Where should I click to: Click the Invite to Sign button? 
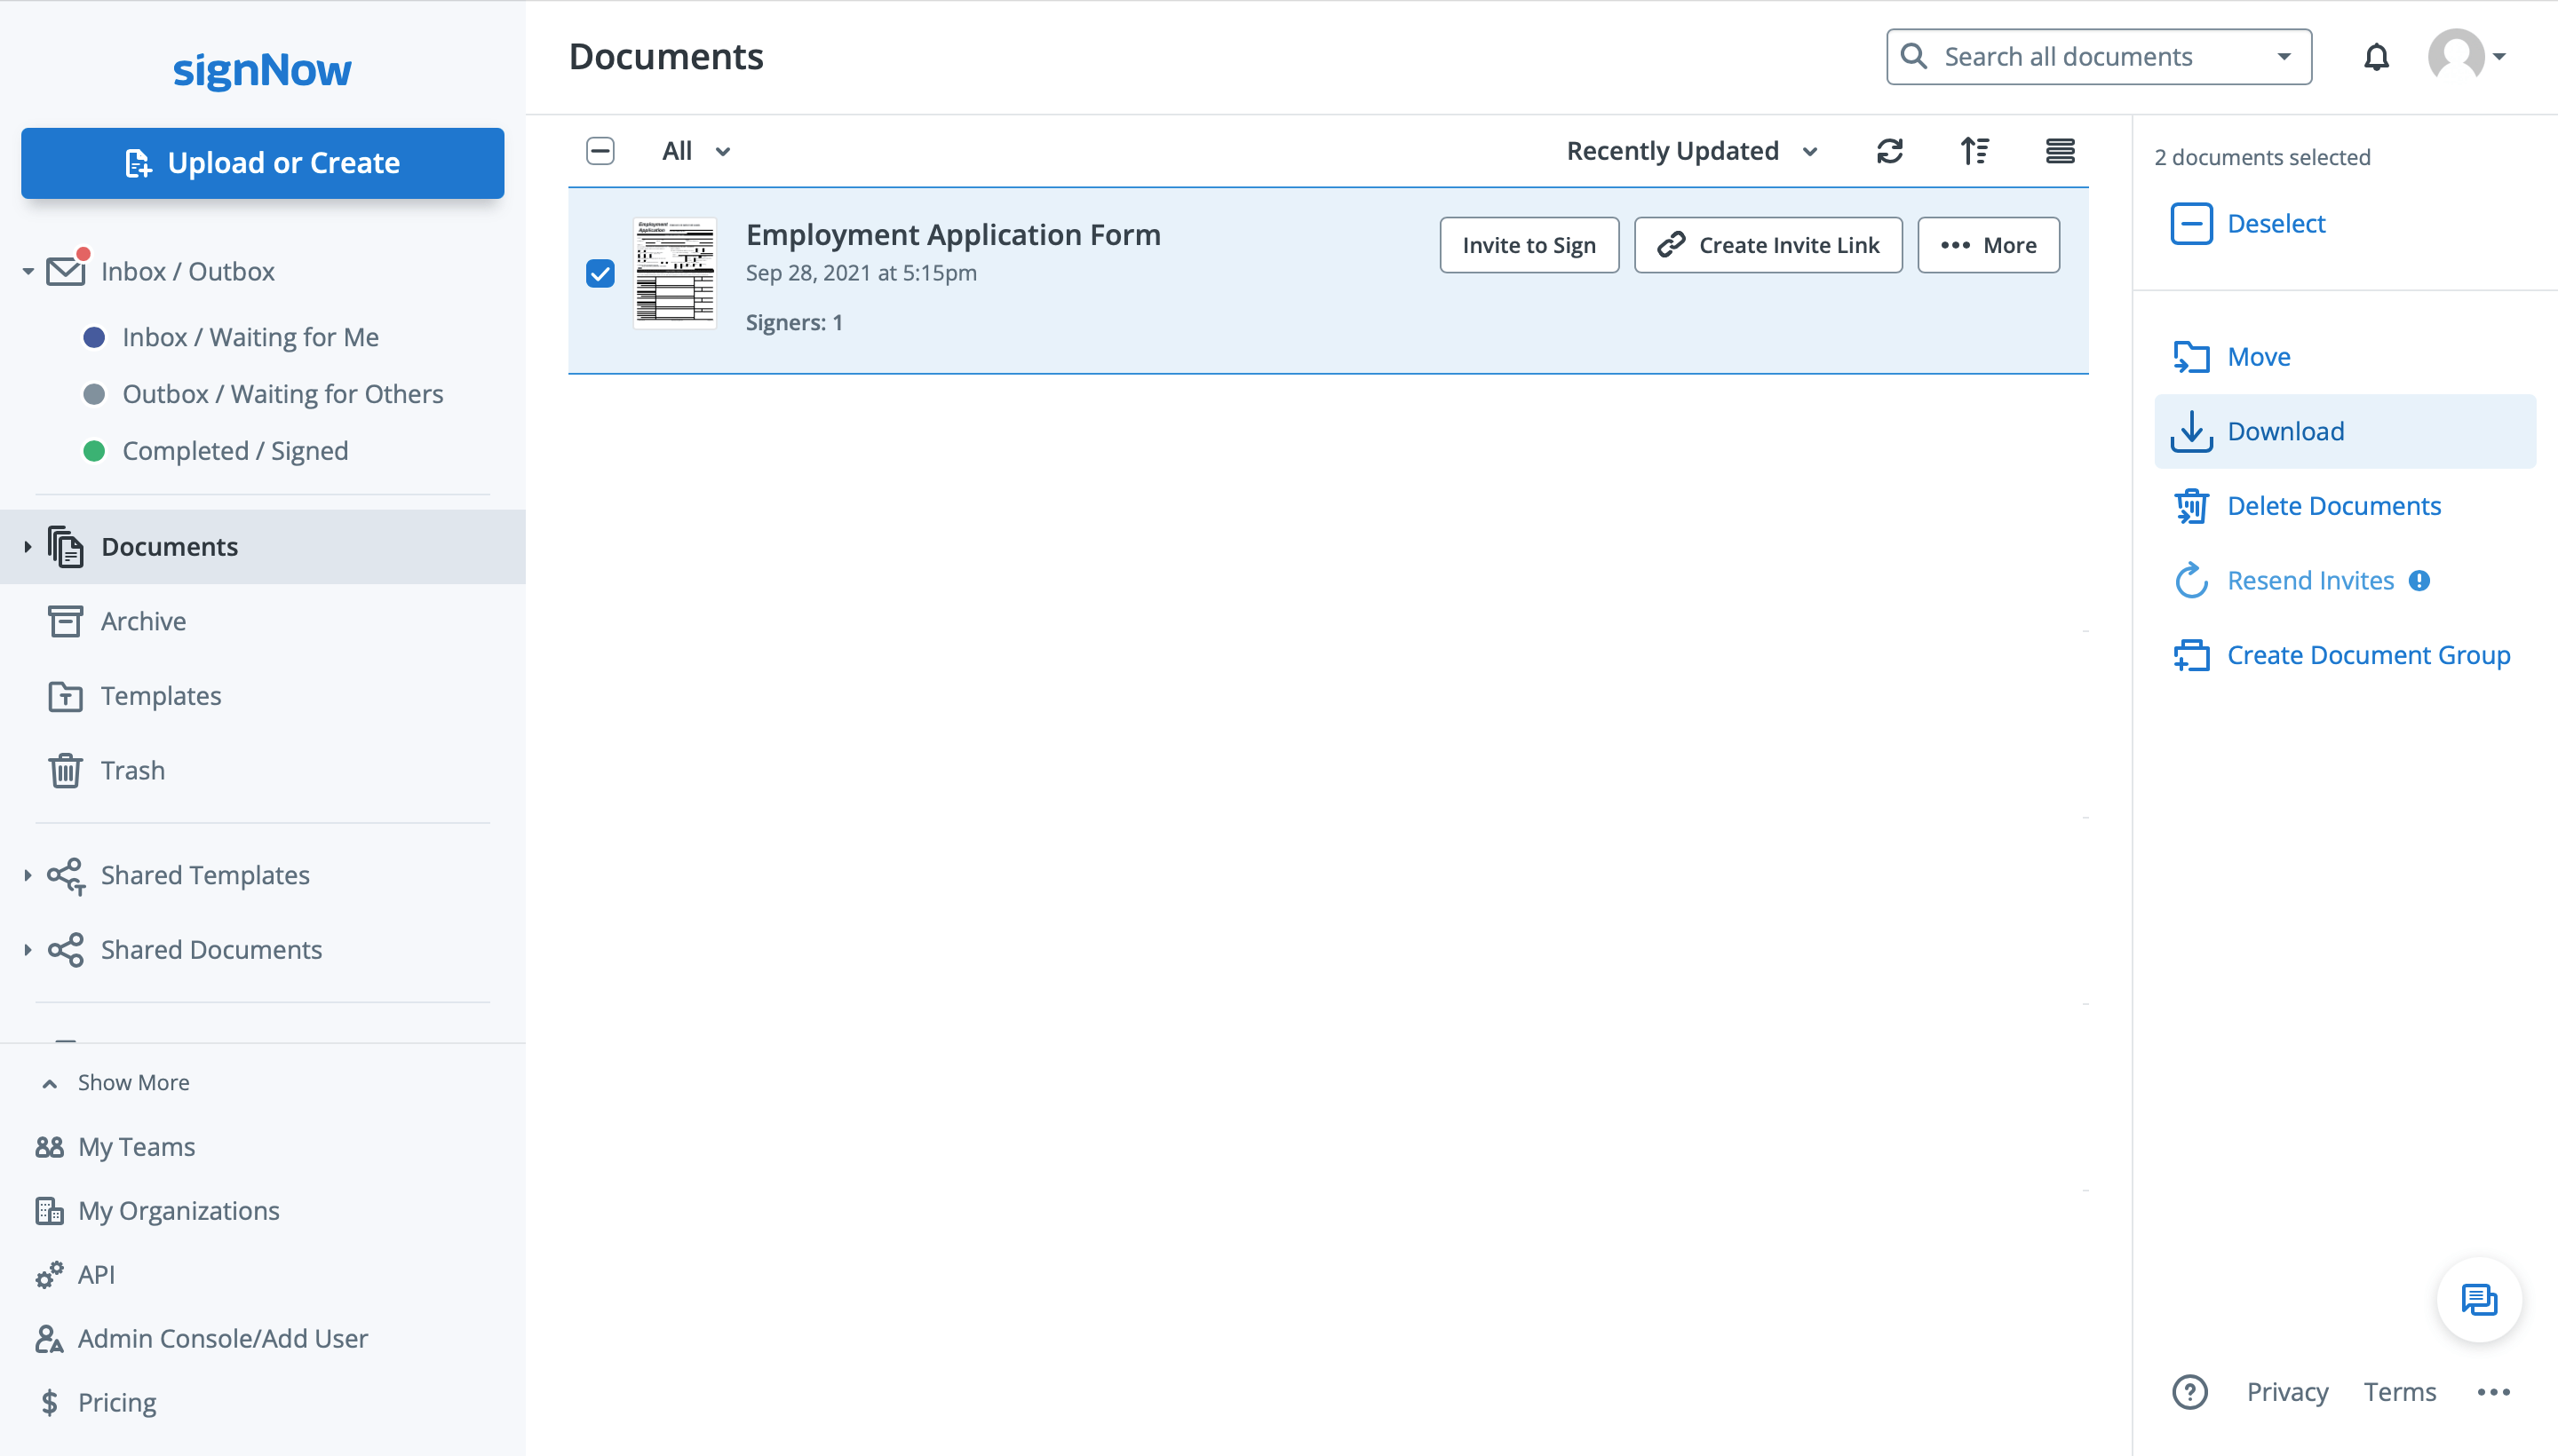[x=1529, y=244]
